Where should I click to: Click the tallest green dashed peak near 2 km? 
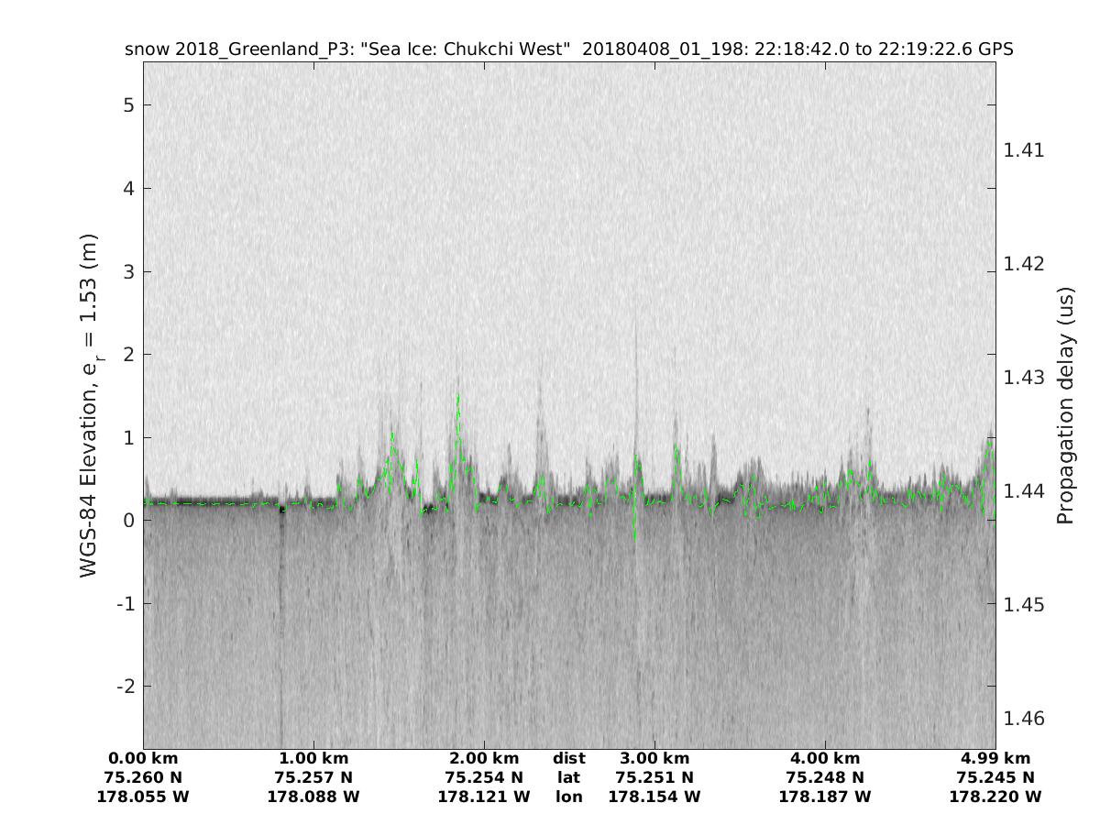pos(457,398)
